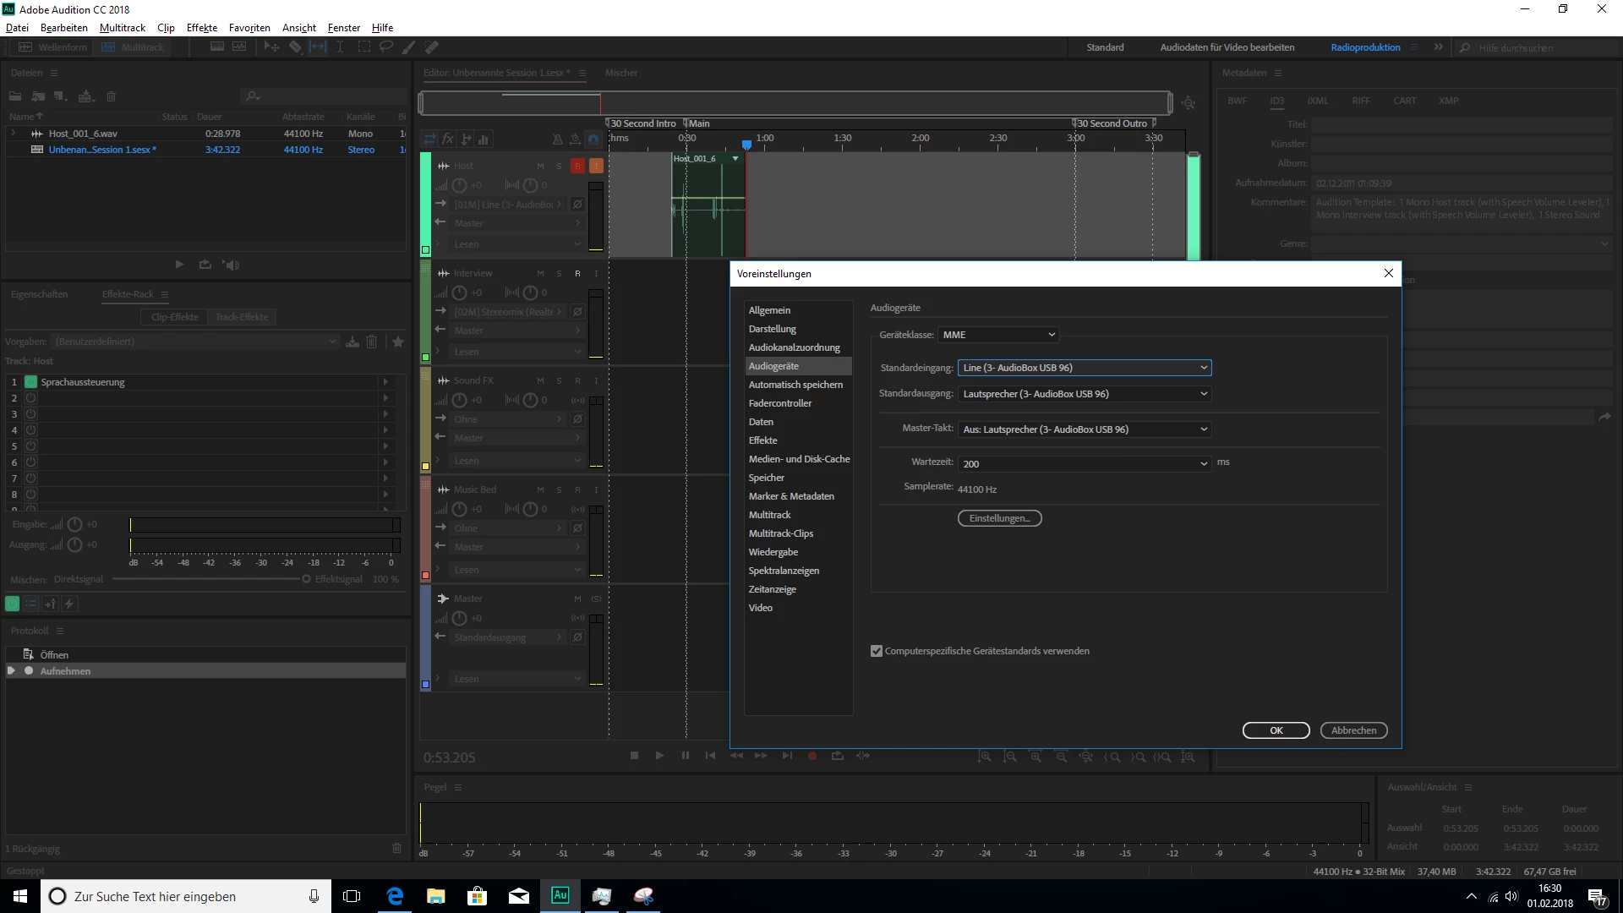This screenshot has width=1623, height=913.
Task: Select Multitrack in preferences category list
Action: pyautogui.click(x=769, y=515)
